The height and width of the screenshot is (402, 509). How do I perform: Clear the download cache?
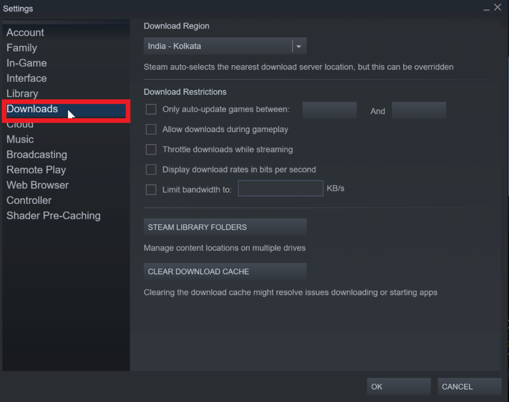[225, 271]
